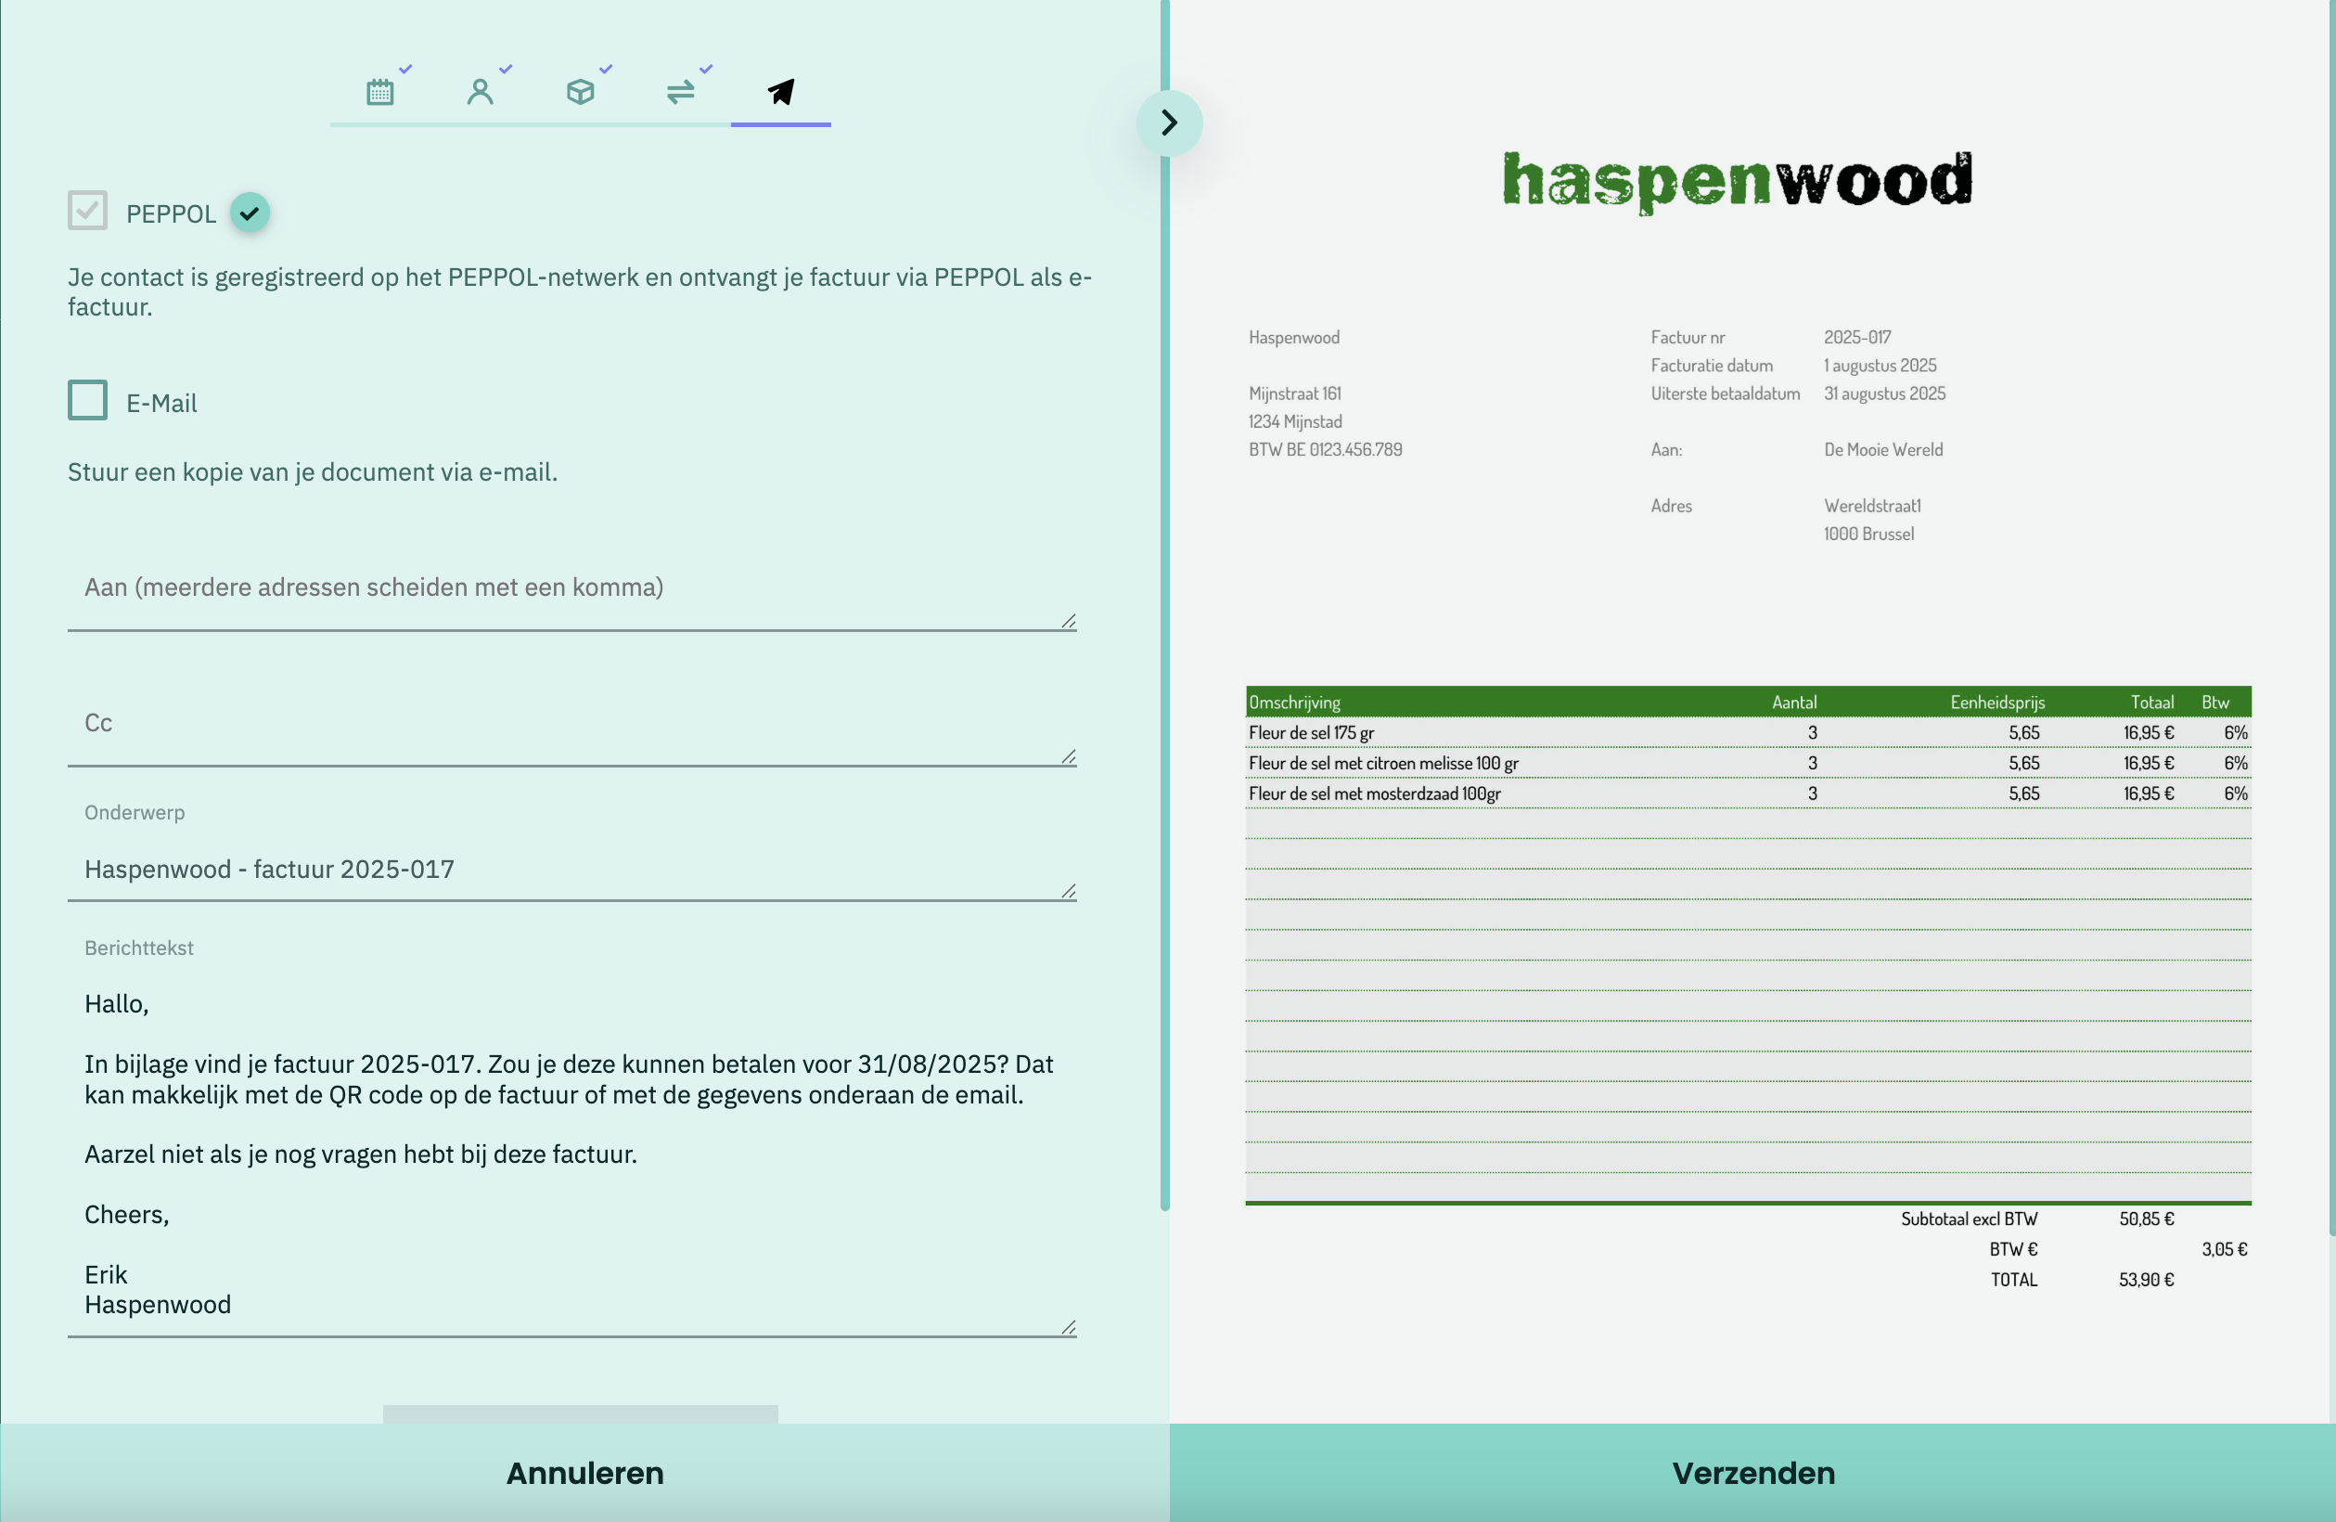
Task: Click the '1 augustus 2025' invoice date
Action: [1880, 366]
